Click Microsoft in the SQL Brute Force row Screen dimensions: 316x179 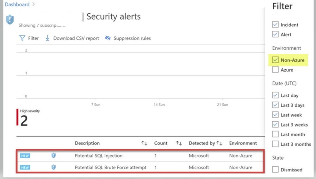(199, 167)
